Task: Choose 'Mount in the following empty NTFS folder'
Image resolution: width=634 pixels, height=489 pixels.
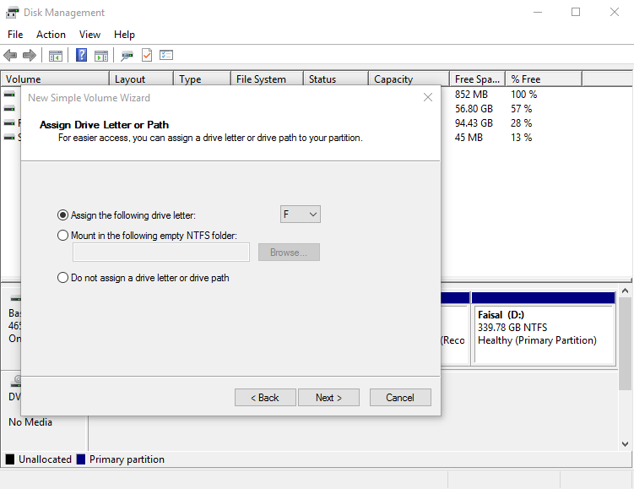Action: pos(63,236)
